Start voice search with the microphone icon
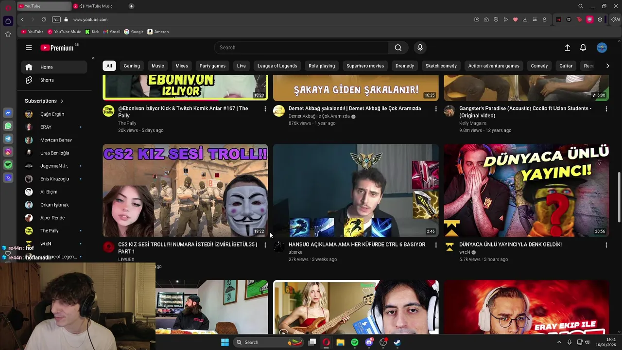Image resolution: width=622 pixels, height=350 pixels. pos(420,48)
